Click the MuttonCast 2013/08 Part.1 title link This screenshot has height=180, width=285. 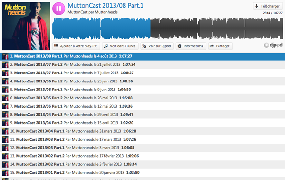tap(105, 5)
